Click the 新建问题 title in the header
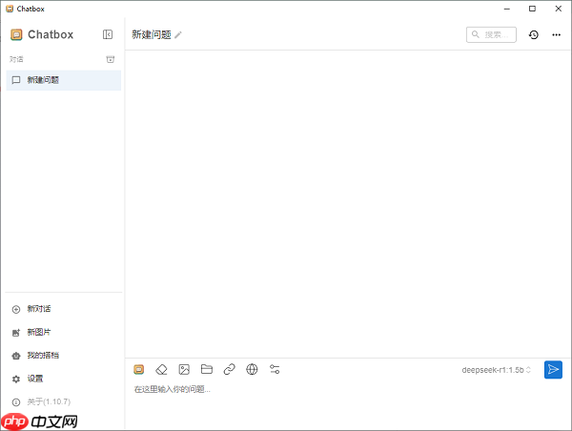Viewport: 572px width, 431px height. pyautogui.click(x=152, y=34)
